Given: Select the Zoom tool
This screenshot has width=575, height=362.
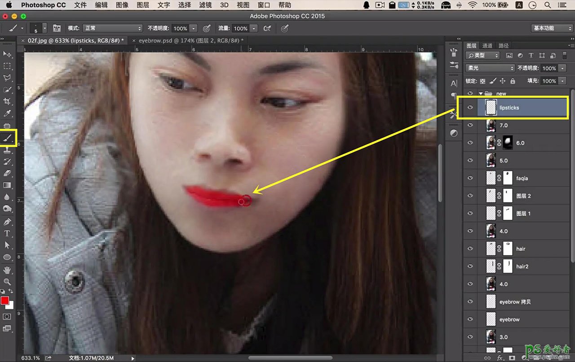Looking at the screenshot, I should (7, 282).
